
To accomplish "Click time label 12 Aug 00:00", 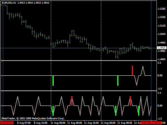I will [x=108, y=123].
